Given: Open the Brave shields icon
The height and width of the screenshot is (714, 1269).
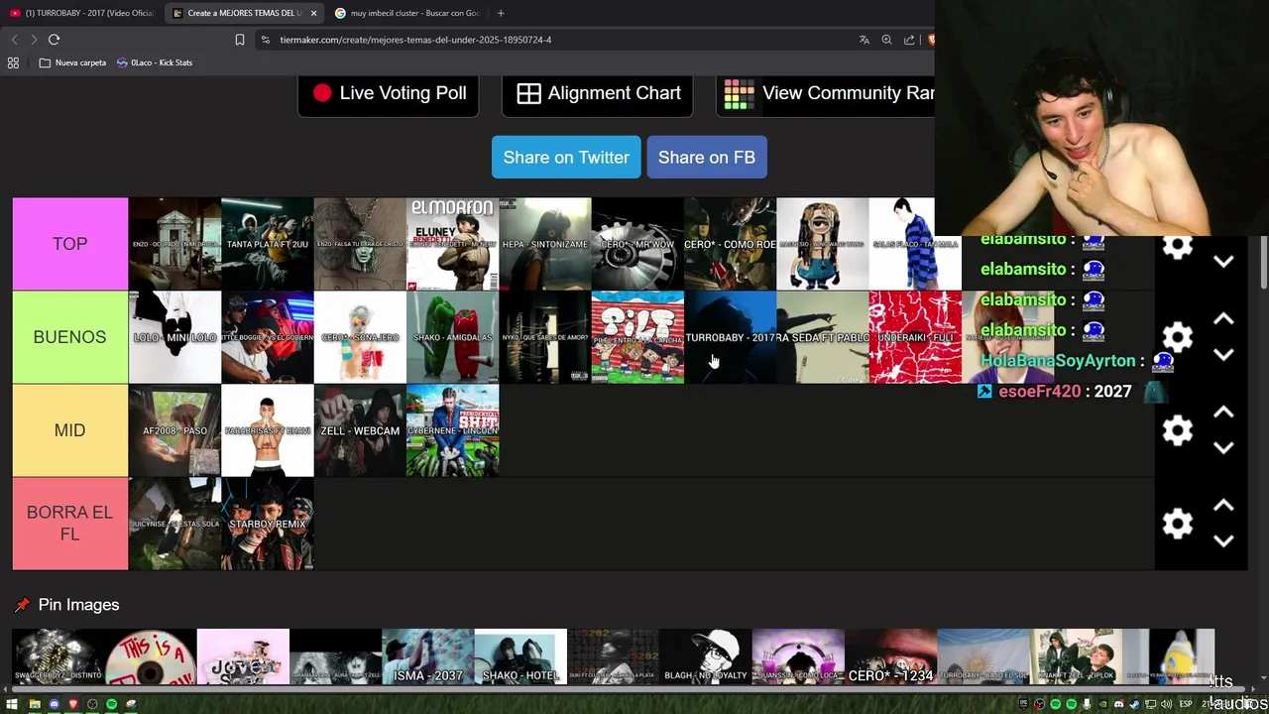Looking at the screenshot, I should pos(930,40).
